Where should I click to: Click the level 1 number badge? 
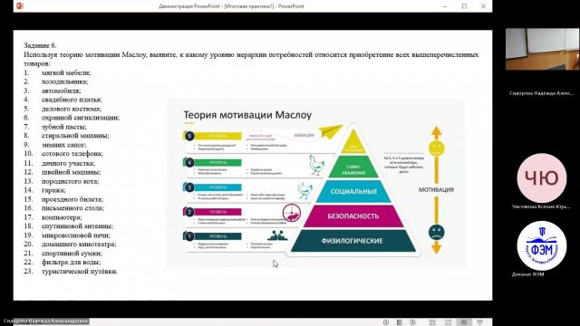point(189,236)
